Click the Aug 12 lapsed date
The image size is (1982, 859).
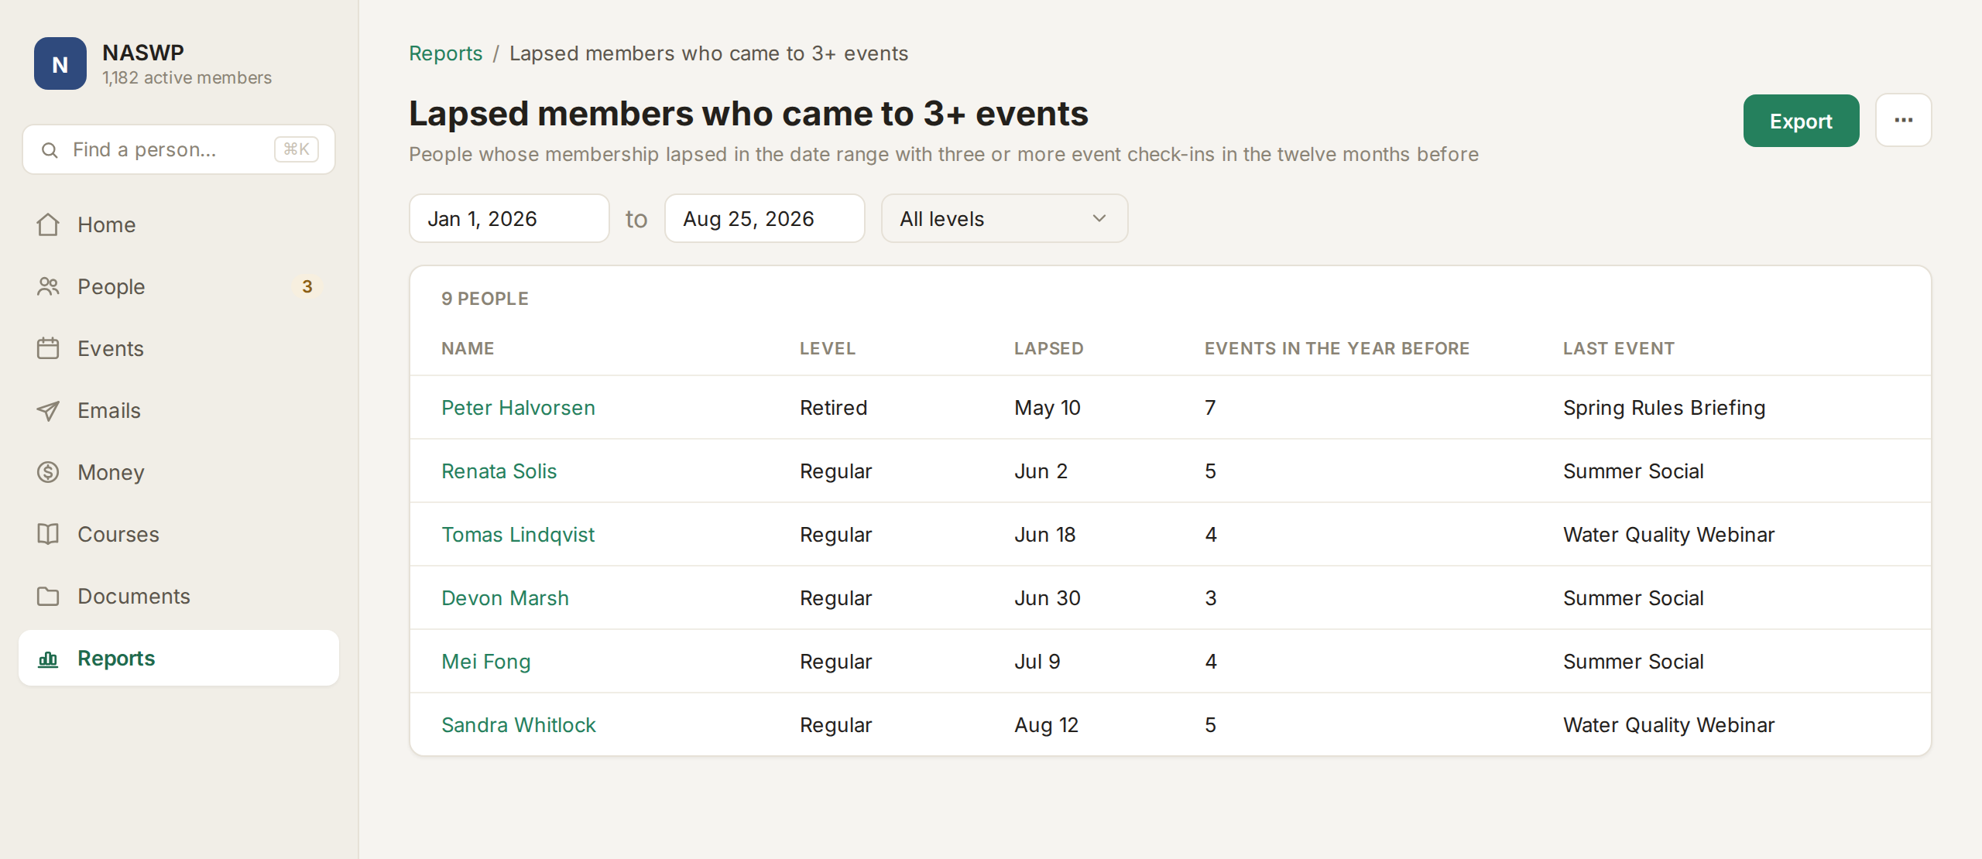(1047, 725)
